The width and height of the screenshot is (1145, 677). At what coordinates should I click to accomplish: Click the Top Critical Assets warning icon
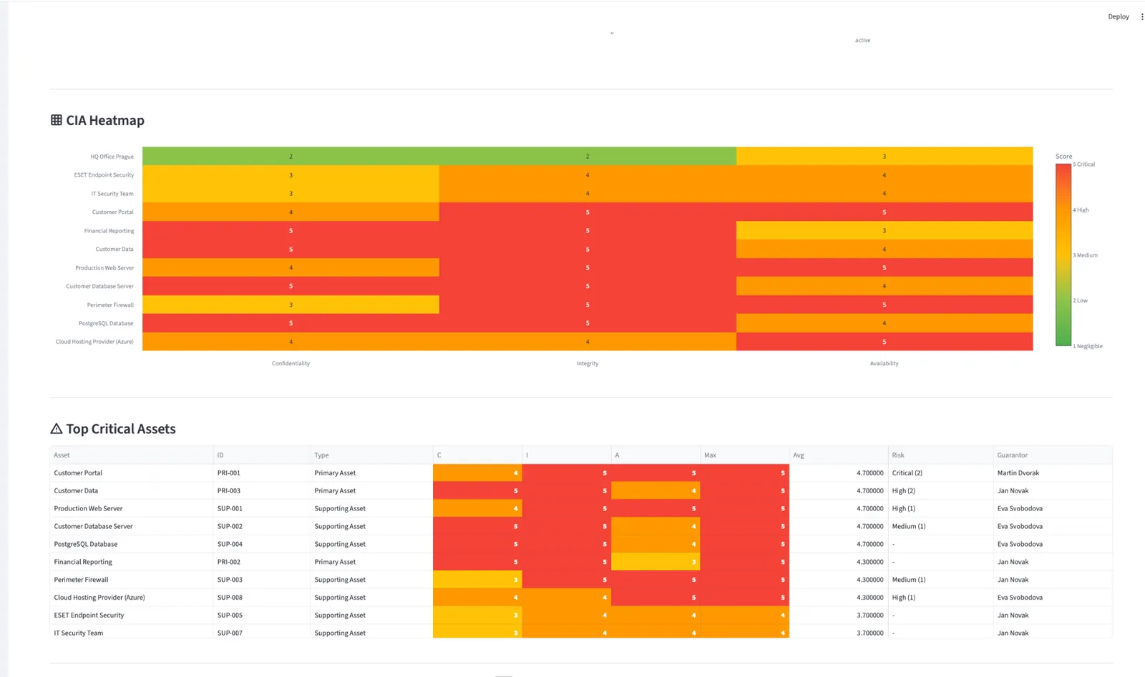click(x=56, y=429)
